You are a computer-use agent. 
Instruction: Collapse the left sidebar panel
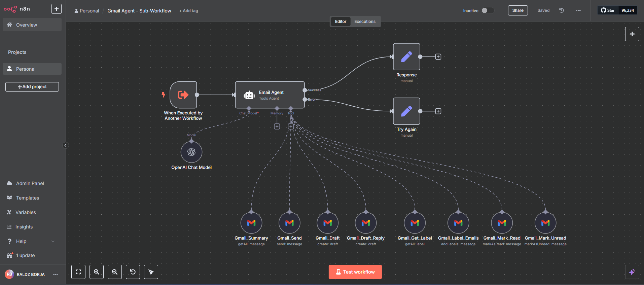[66, 145]
